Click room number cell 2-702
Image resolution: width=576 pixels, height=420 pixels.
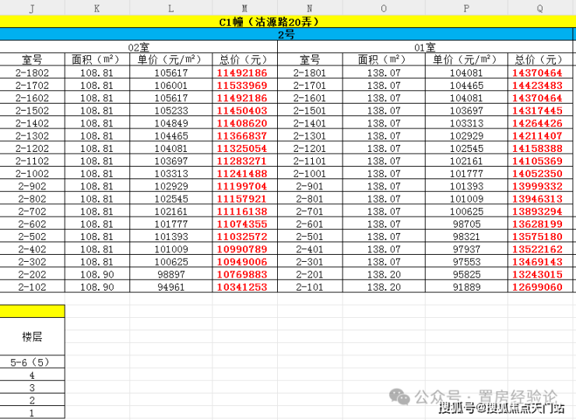click(33, 211)
